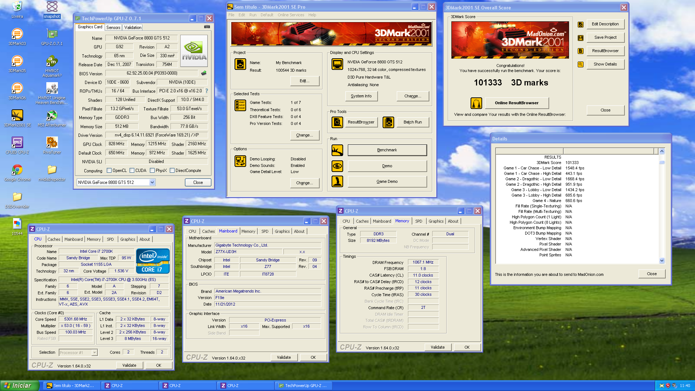The image size is (695, 391).
Task: Open Processor selection dropdown in CPU-Z
Action: click(x=94, y=353)
